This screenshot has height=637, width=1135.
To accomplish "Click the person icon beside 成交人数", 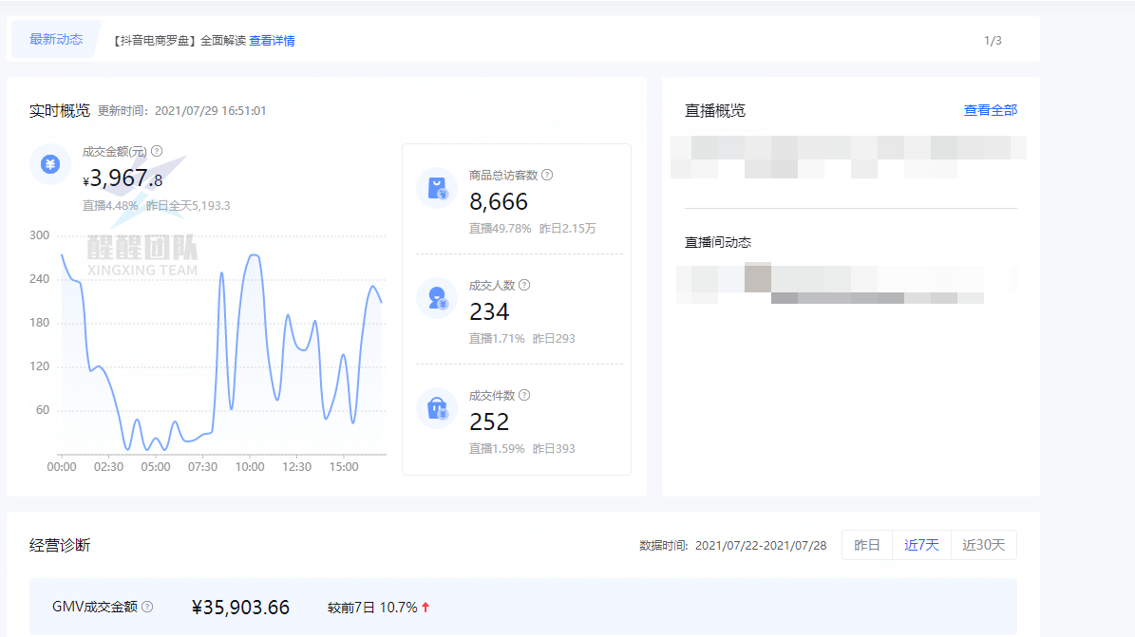I will click(x=436, y=296).
